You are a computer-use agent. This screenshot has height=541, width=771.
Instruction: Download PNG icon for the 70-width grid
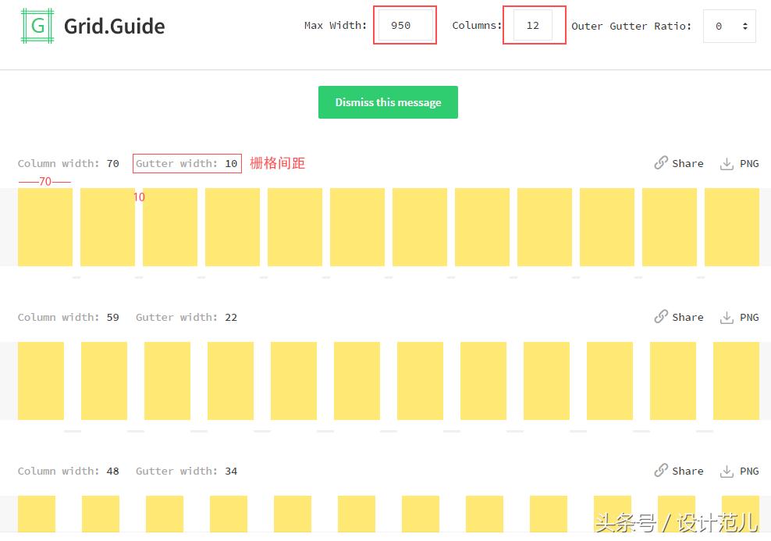coord(727,163)
